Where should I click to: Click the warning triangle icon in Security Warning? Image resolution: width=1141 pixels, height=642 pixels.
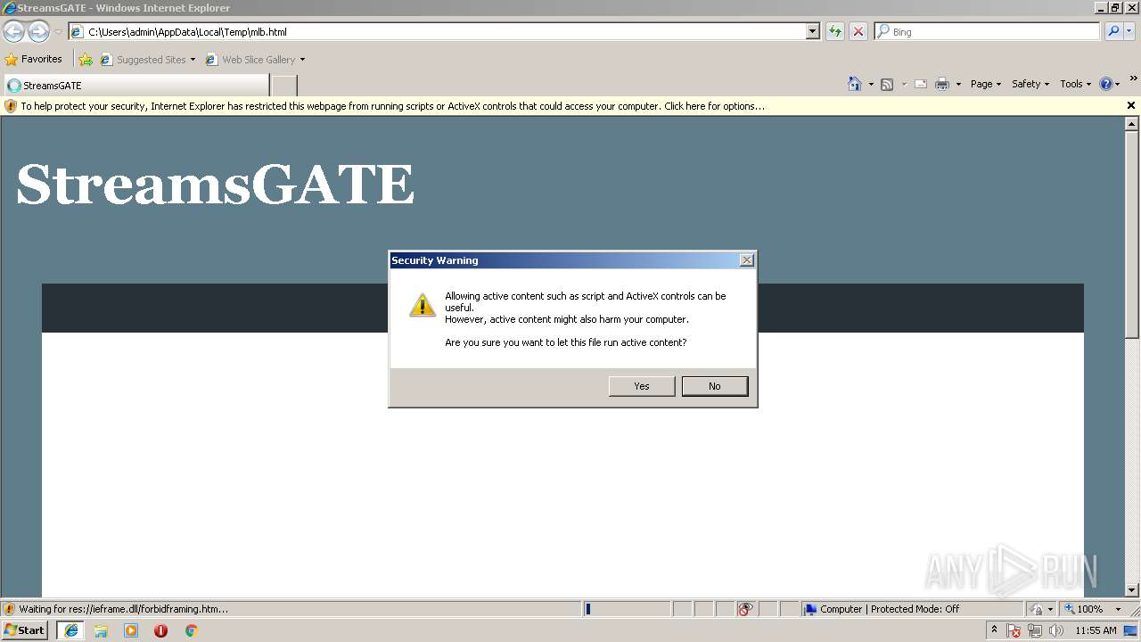422,305
